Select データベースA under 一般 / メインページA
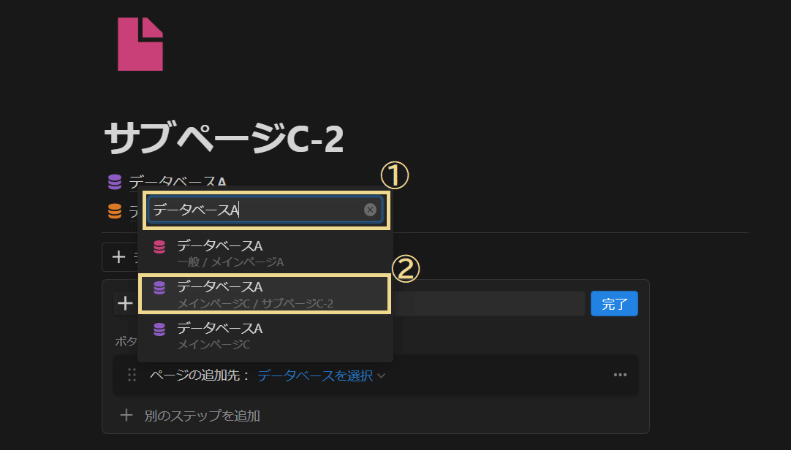Screen dimensions: 791x450 click(x=265, y=253)
